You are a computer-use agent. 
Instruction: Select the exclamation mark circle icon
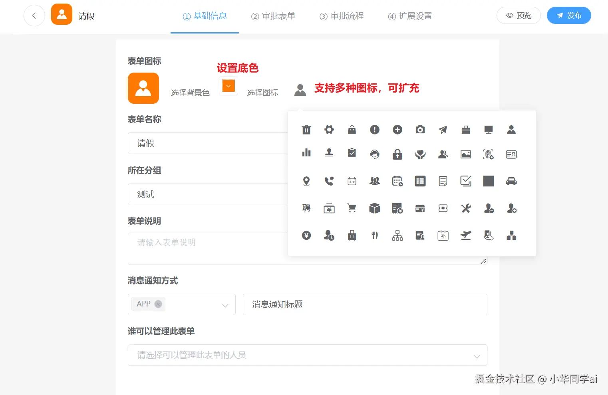375,130
